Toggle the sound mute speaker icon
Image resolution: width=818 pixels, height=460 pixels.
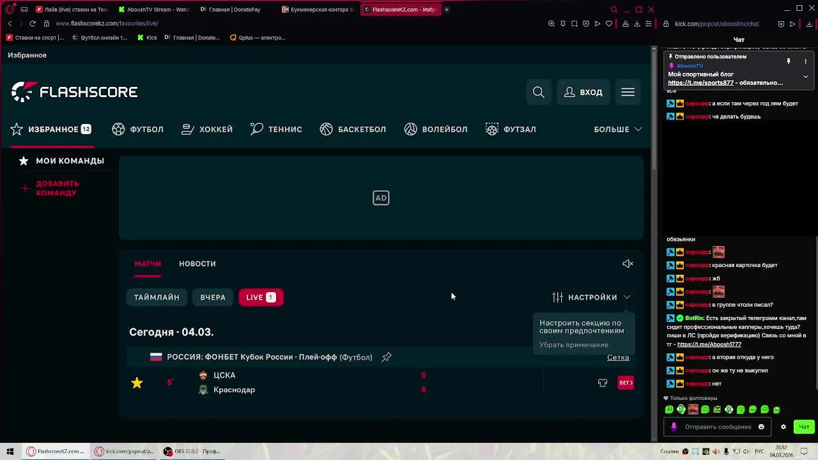click(x=628, y=264)
